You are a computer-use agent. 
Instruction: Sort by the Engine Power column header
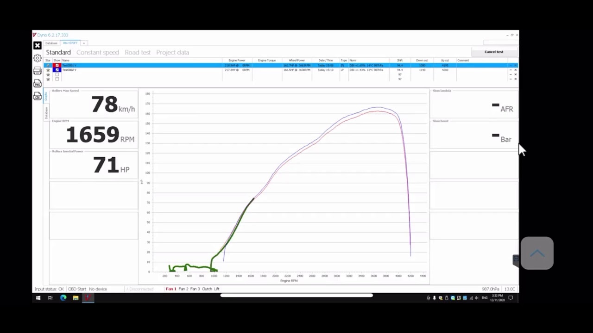pyautogui.click(x=237, y=61)
